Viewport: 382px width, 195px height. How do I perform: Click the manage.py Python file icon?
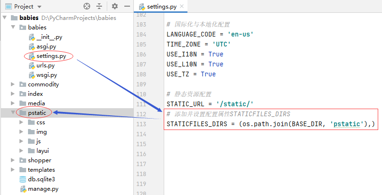coord(23,189)
